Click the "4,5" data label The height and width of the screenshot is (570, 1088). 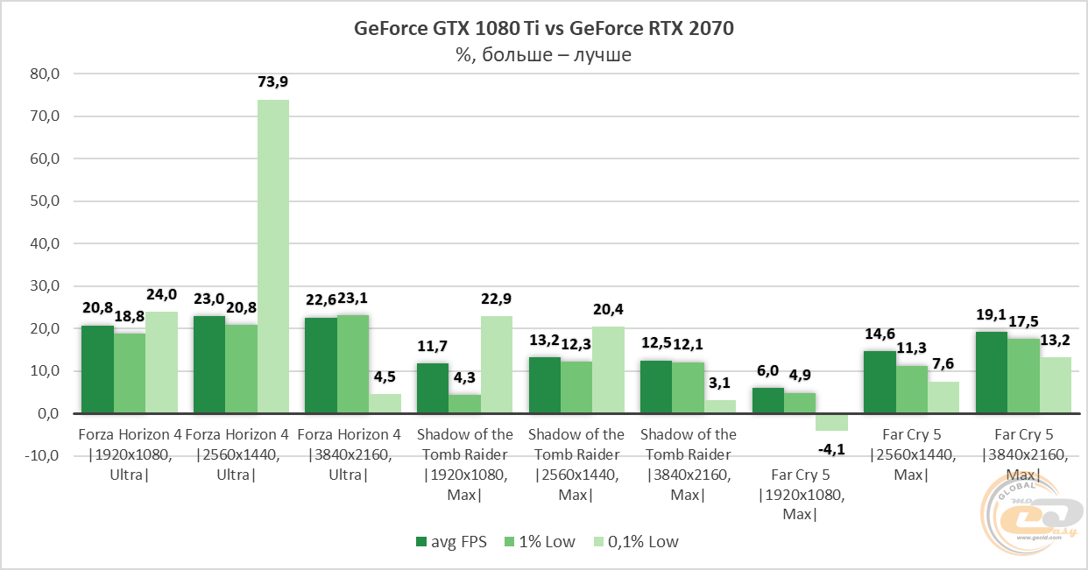click(385, 377)
